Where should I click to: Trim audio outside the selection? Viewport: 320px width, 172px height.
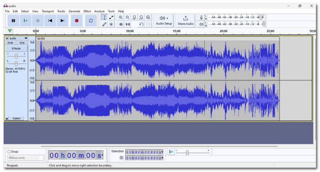(x=121, y=24)
